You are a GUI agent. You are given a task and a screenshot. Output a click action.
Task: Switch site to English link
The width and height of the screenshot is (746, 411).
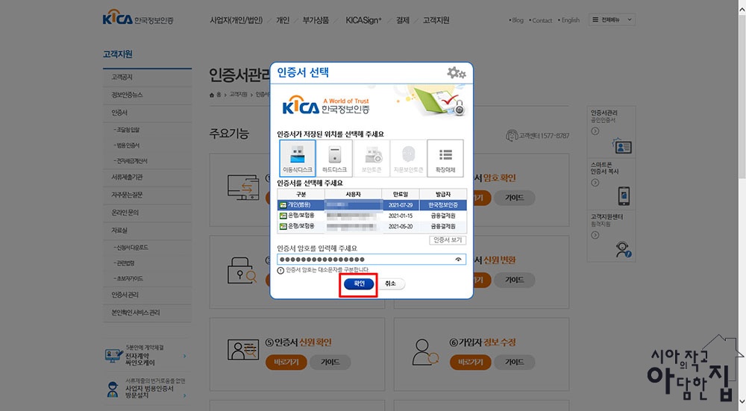(569, 20)
